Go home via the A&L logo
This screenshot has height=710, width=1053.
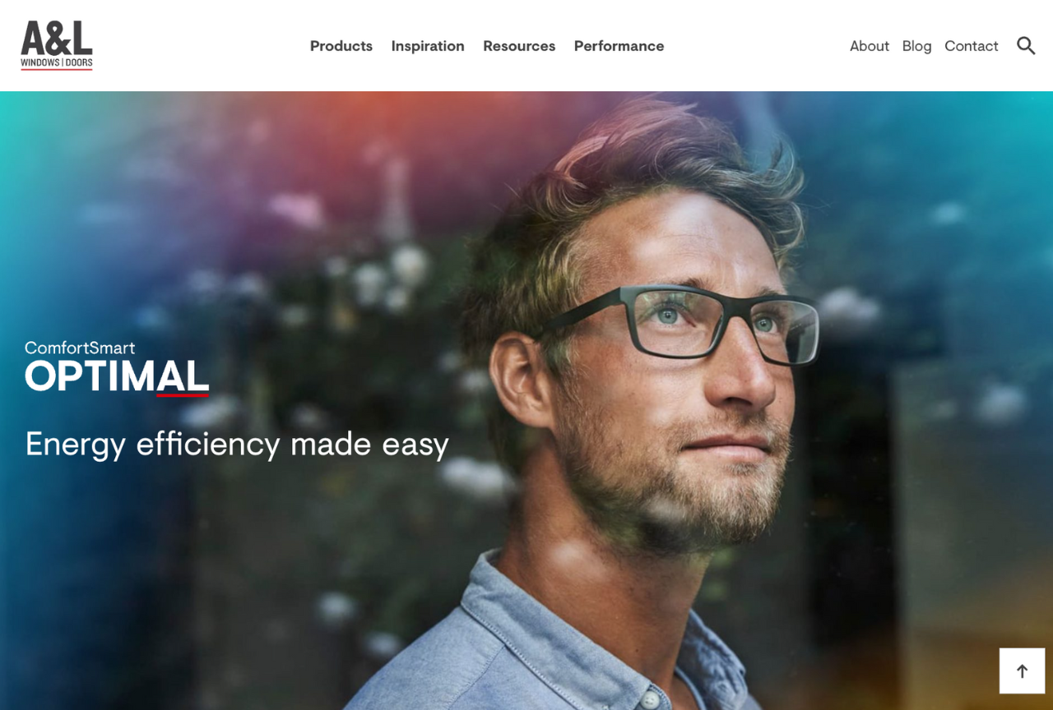click(x=57, y=45)
